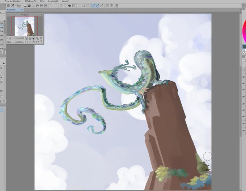Click the magnifier icon in left panel

click(x=4, y=101)
